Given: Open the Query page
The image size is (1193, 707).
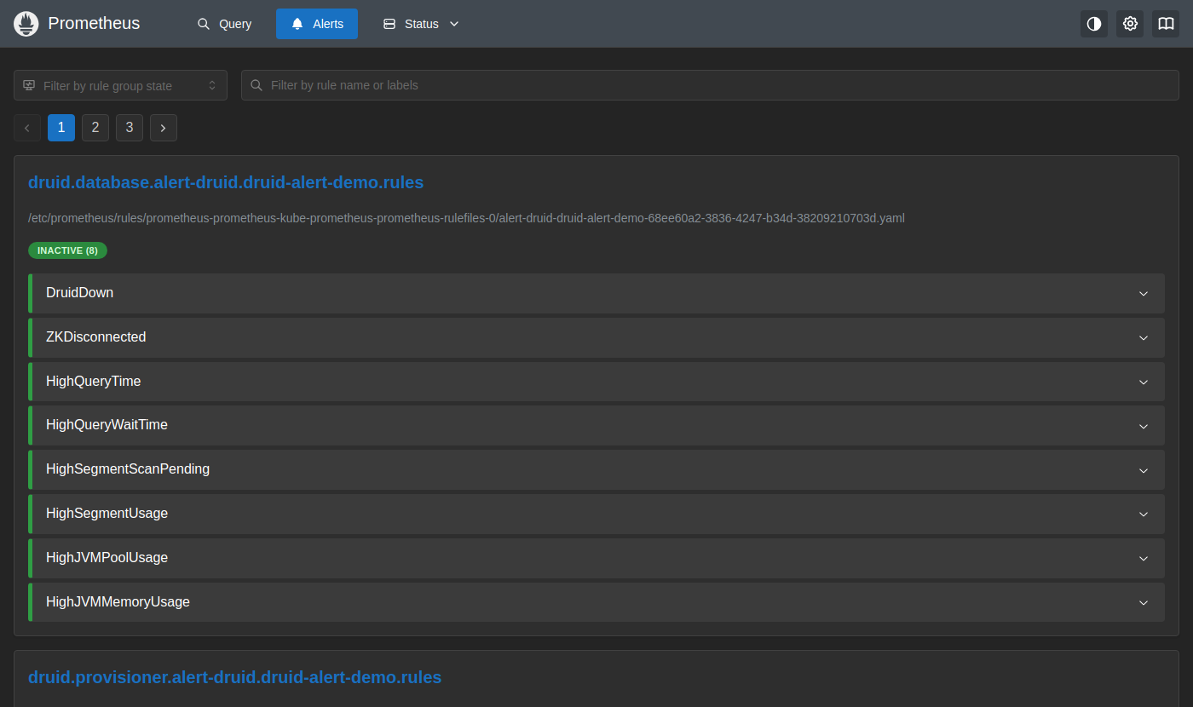Looking at the screenshot, I should coord(225,24).
